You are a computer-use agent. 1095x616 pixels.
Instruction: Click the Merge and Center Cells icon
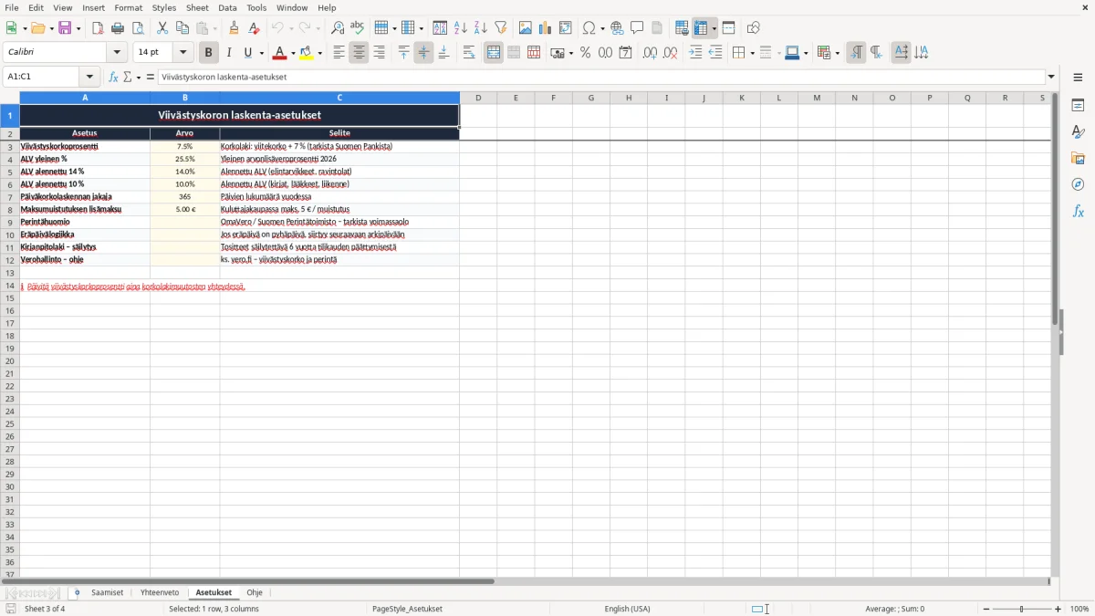click(x=494, y=53)
